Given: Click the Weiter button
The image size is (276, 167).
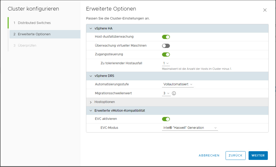Looking at the screenshot, I should pyautogui.click(x=258, y=155).
